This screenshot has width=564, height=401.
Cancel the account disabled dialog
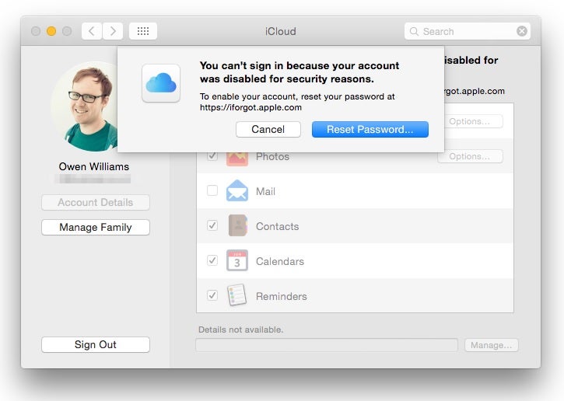click(x=268, y=129)
